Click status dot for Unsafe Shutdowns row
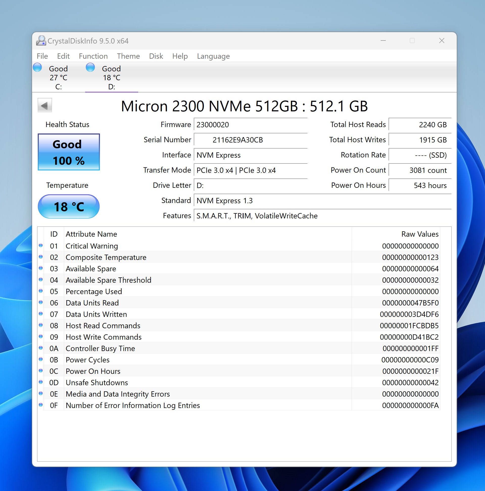The height and width of the screenshot is (491, 485). tap(41, 382)
